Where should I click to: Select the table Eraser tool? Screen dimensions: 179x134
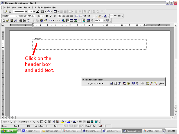pyautogui.click(x=10, y=12)
